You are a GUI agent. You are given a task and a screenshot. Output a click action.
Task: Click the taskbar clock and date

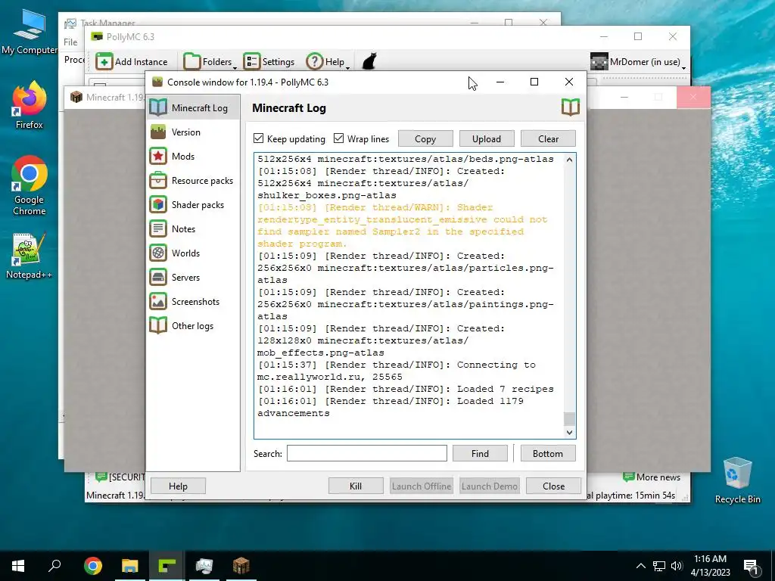[710, 566]
